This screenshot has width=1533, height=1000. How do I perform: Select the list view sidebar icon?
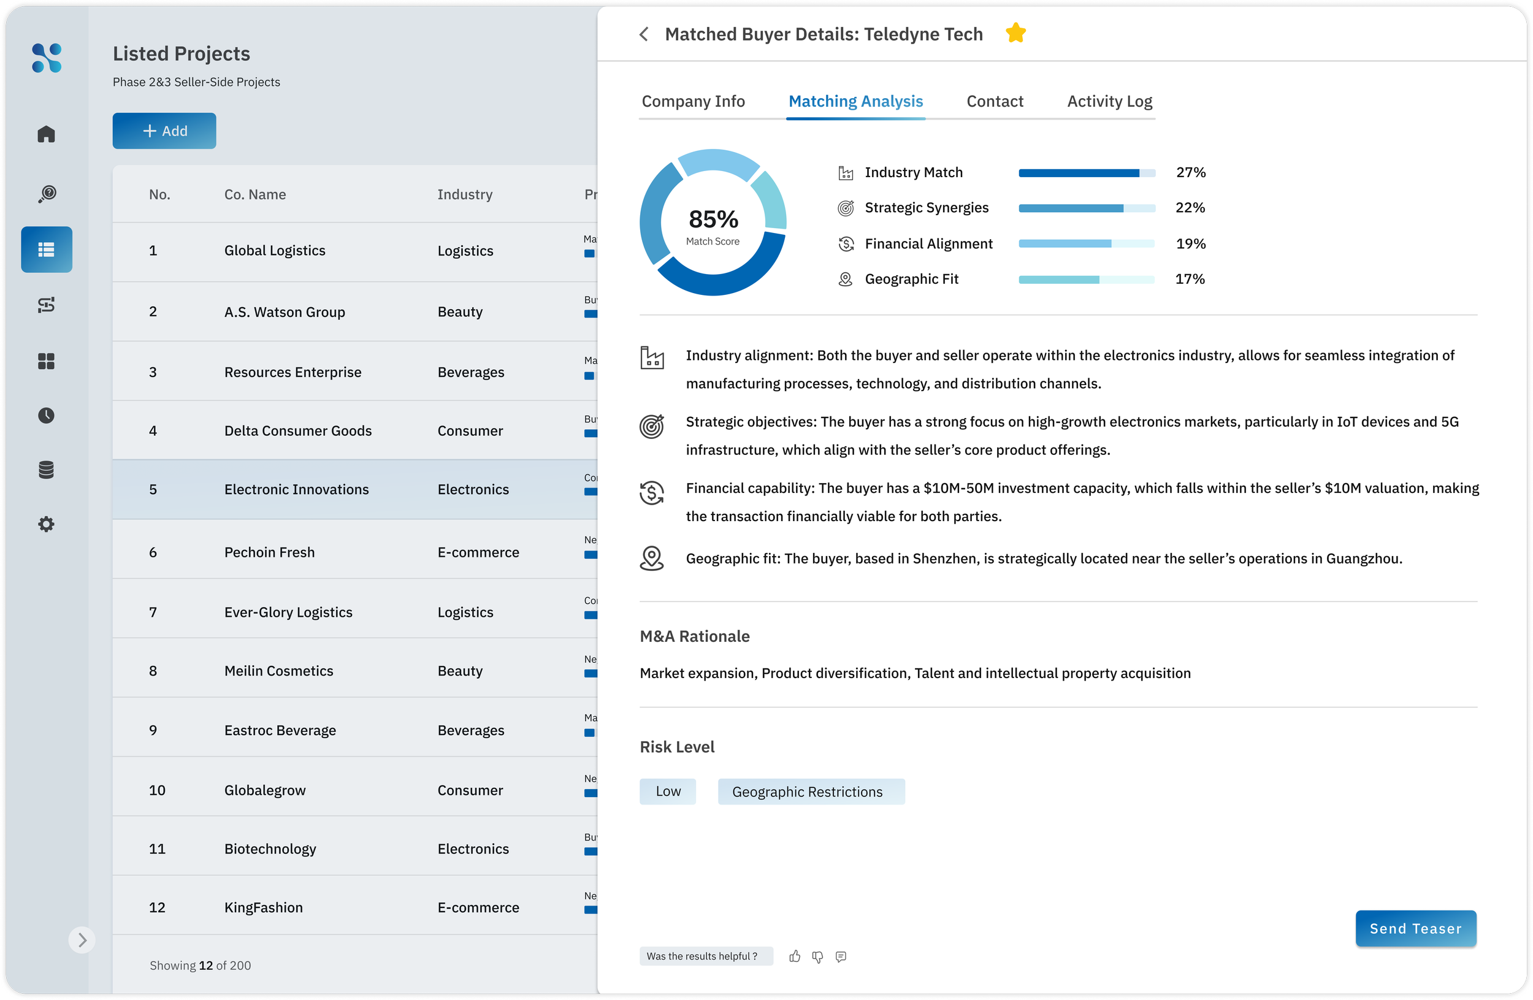coord(47,249)
